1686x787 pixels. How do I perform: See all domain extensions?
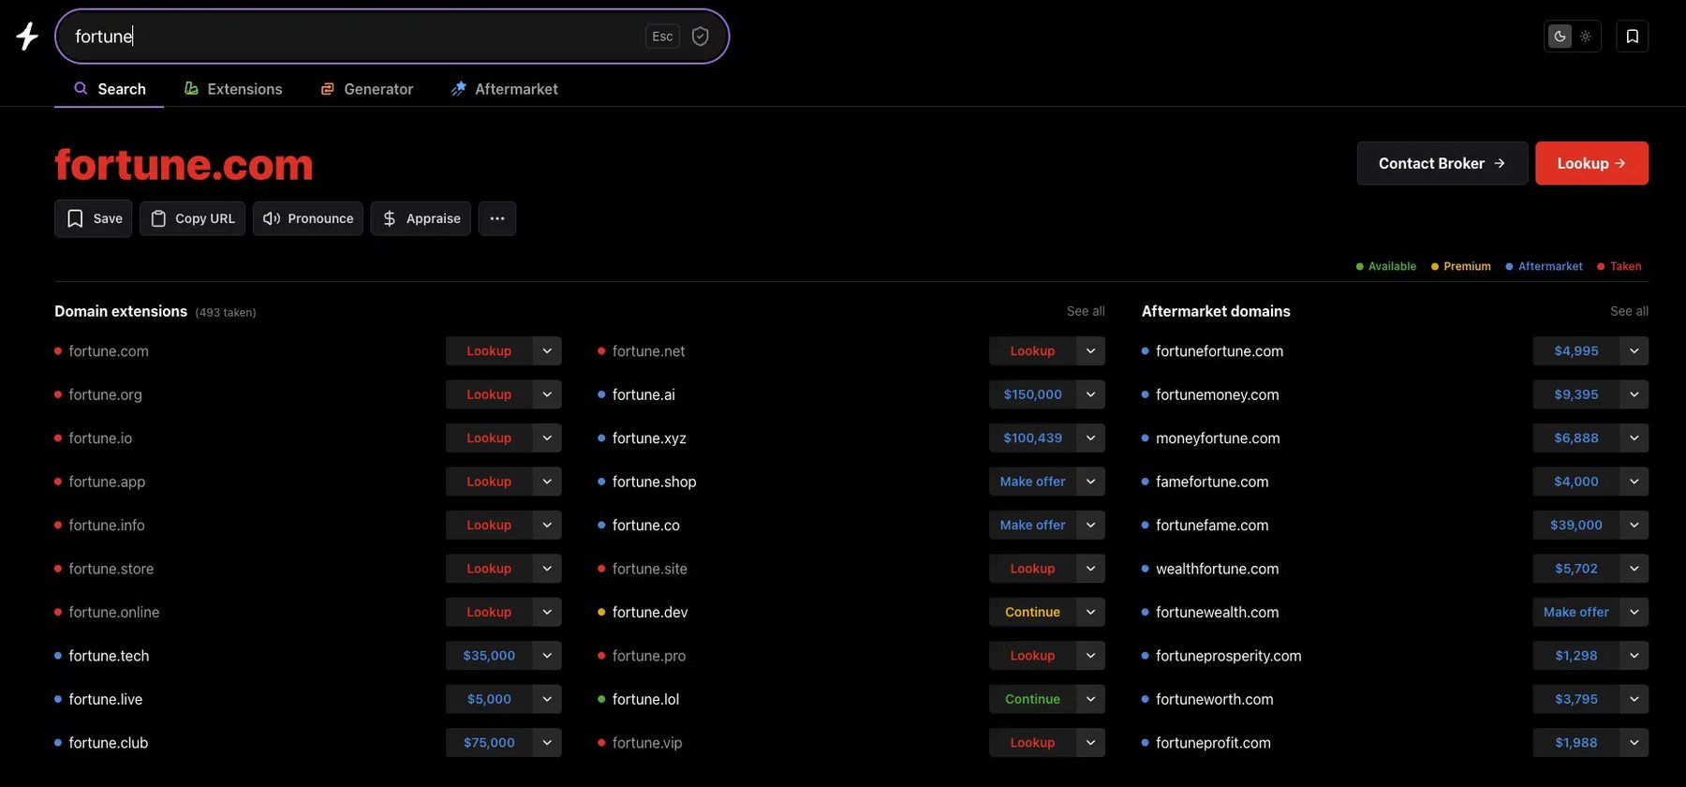click(x=1086, y=311)
